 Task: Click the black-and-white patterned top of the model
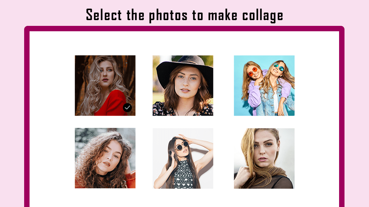pyautogui.click(x=183, y=175)
